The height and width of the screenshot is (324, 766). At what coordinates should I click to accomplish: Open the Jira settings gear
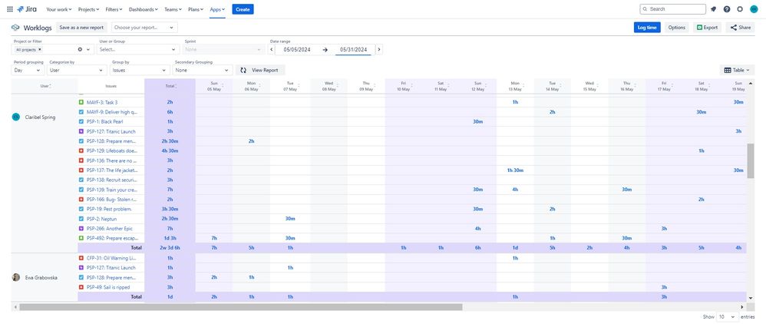[740, 8]
